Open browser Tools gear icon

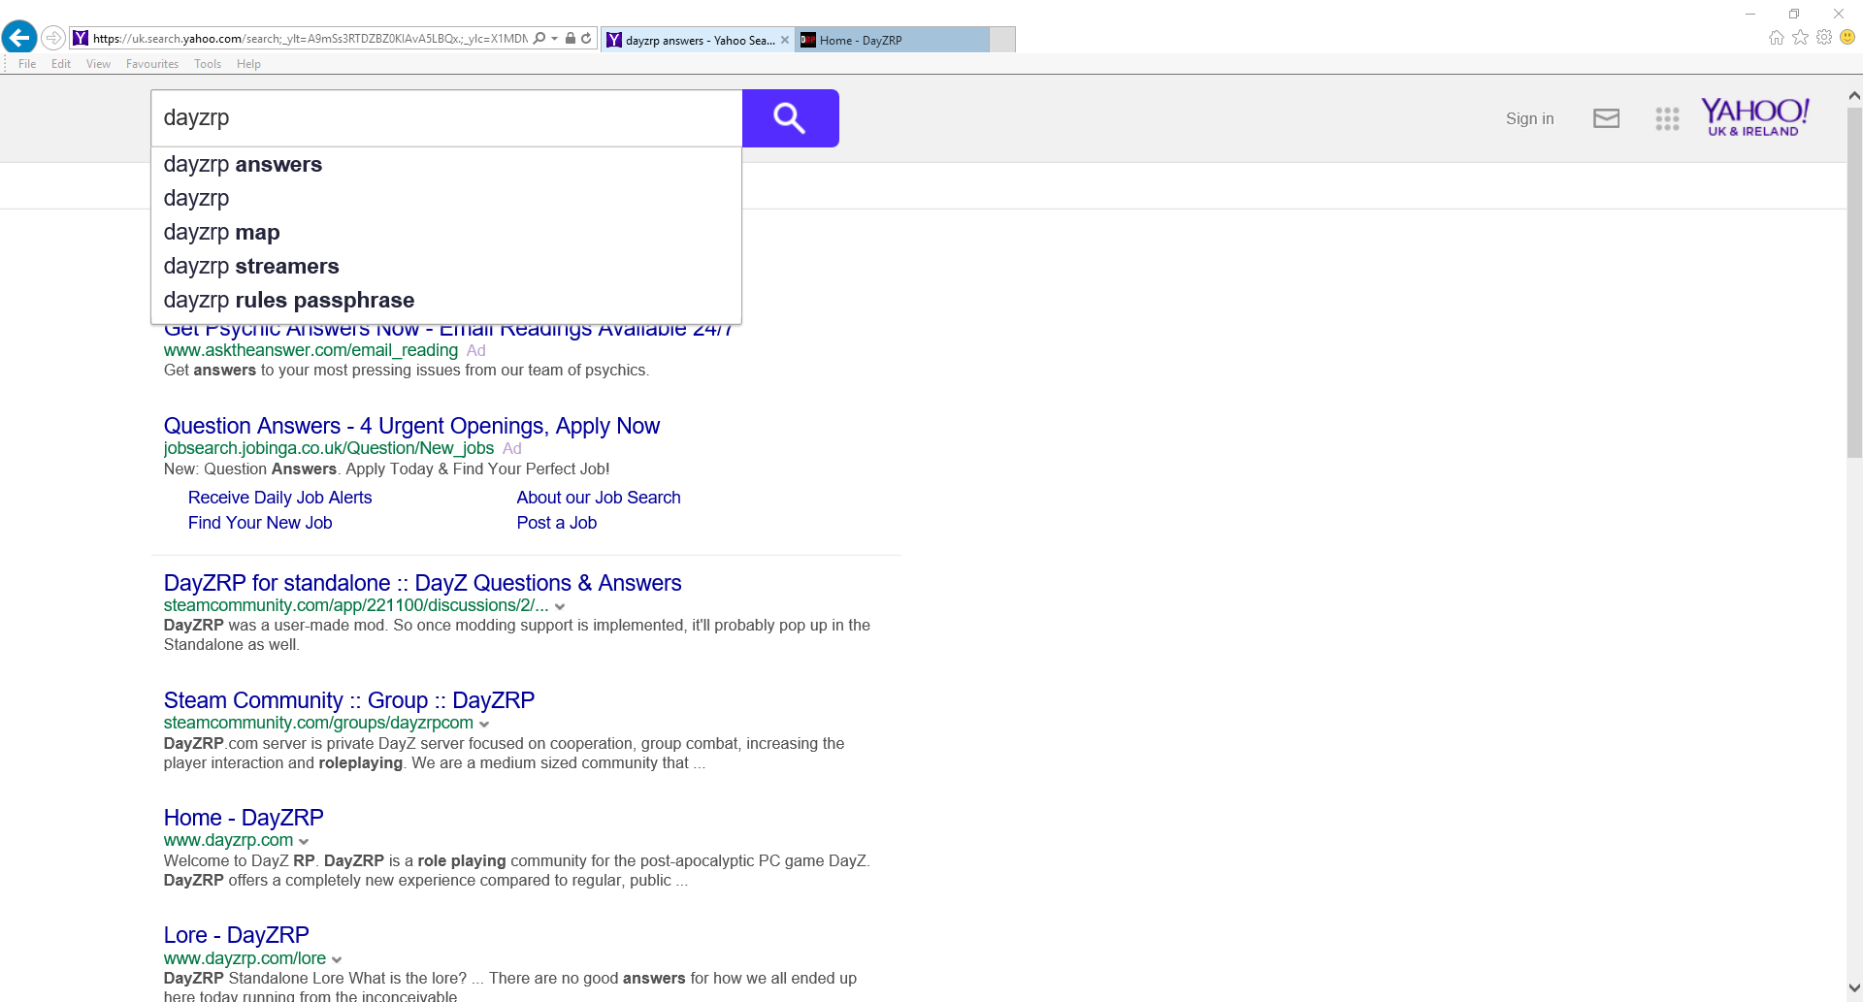[x=1824, y=37]
